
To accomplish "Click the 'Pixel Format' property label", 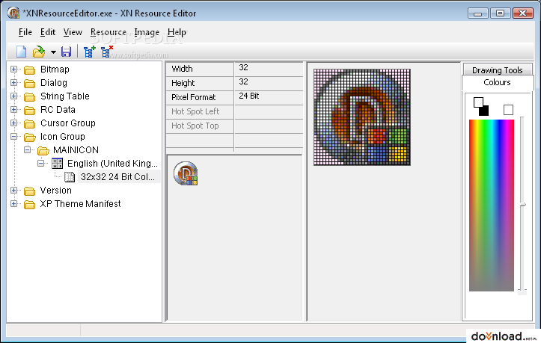I will pos(193,97).
